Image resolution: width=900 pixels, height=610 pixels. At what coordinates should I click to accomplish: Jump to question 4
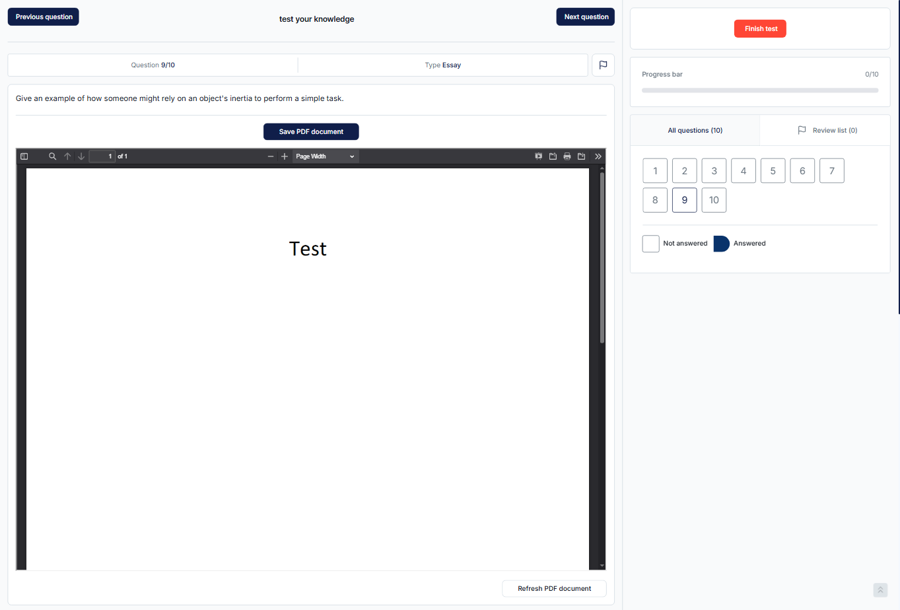click(x=744, y=171)
